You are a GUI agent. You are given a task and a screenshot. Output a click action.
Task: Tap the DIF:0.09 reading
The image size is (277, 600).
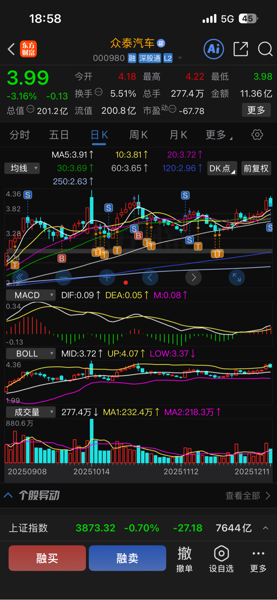pyautogui.click(x=81, y=295)
